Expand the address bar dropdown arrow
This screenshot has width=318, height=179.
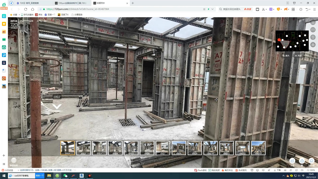tap(213, 9)
